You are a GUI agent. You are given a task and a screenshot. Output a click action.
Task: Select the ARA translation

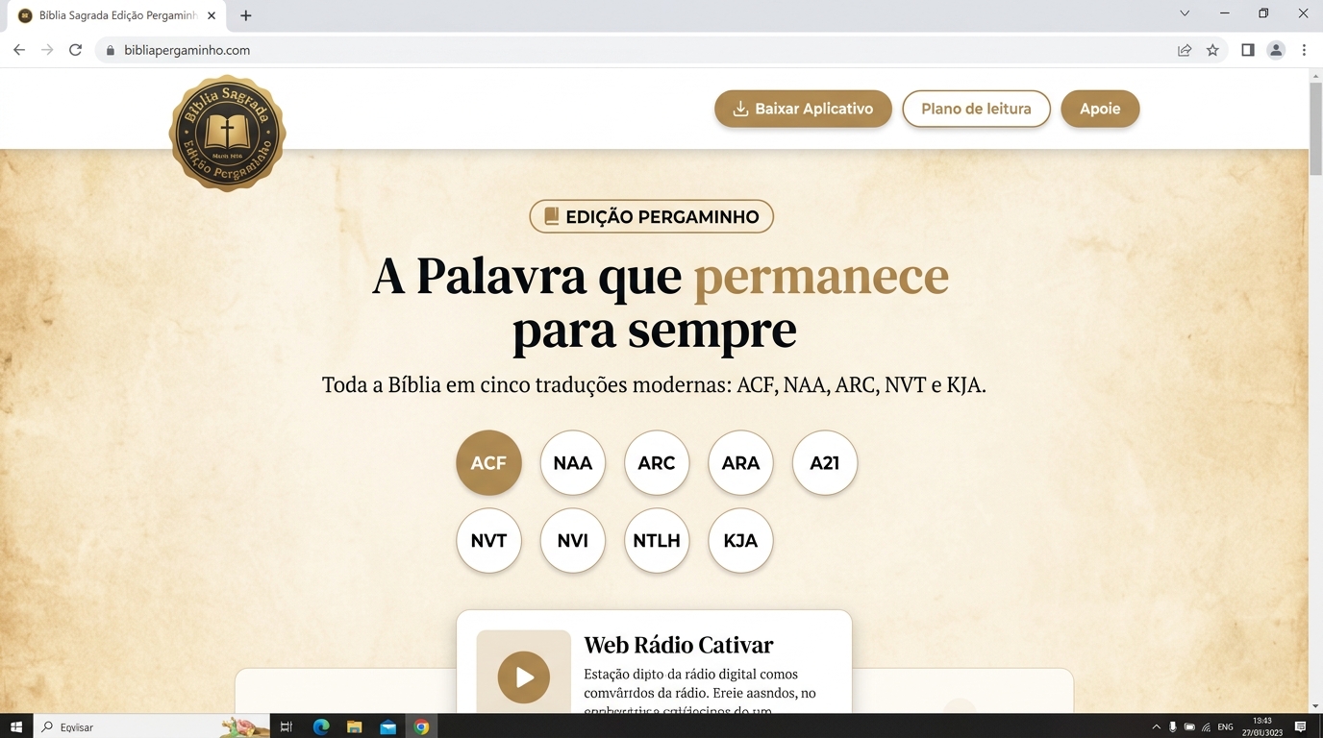pyautogui.click(x=741, y=462)
